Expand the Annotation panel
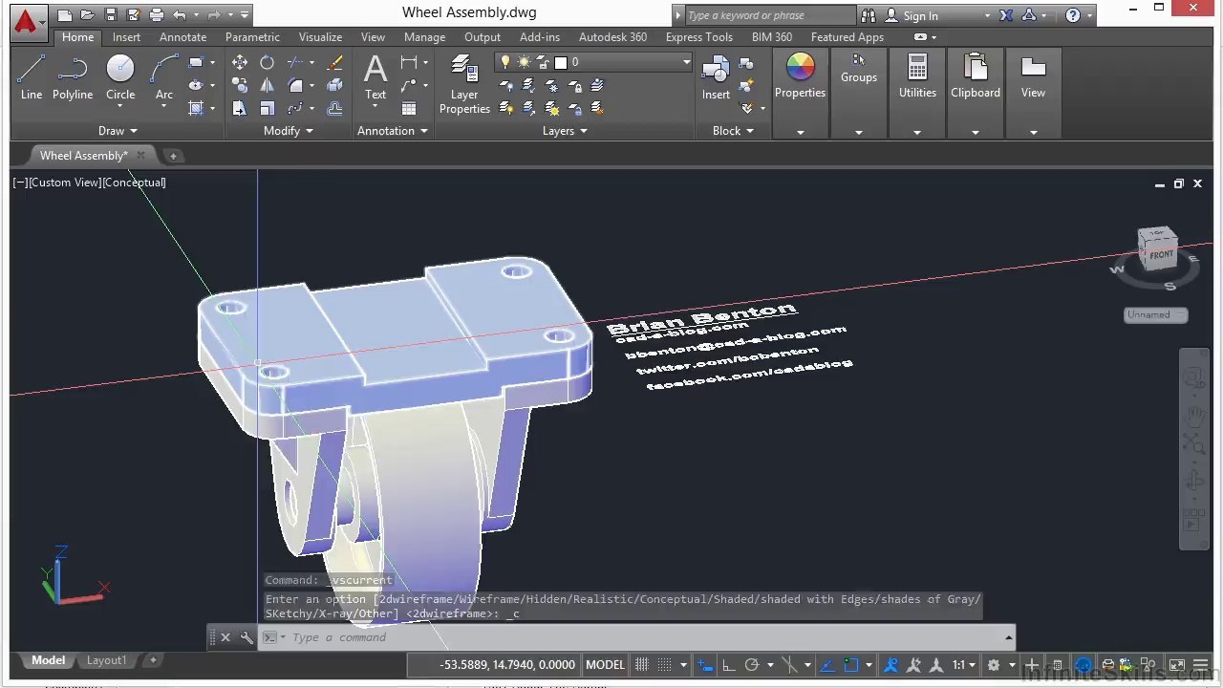Viewport: 1223px width, 688px height. 393,131
